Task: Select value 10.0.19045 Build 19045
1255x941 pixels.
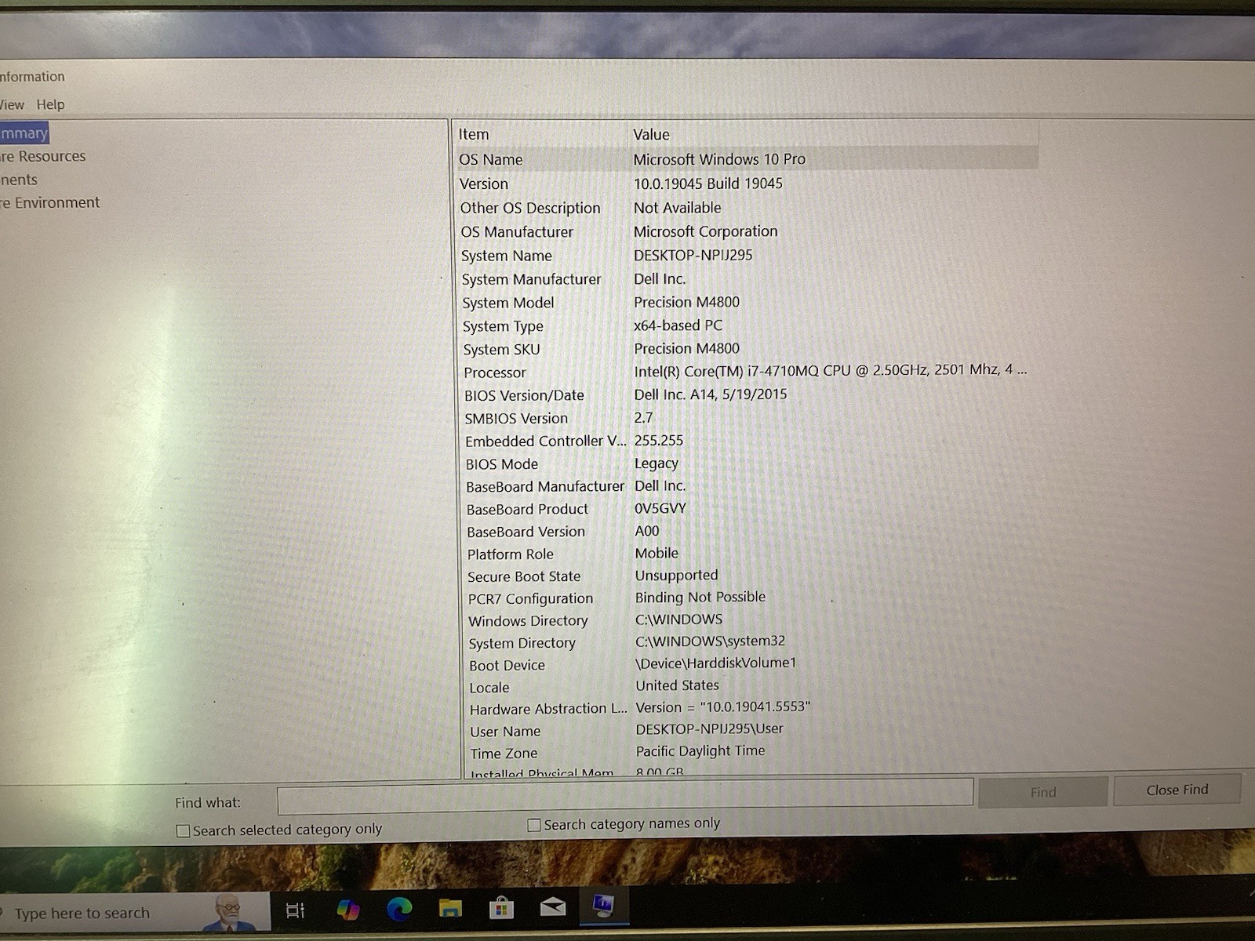Action: click(708, 183)
